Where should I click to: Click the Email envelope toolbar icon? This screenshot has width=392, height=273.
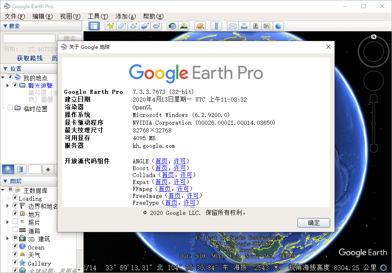tap(232, 26)
